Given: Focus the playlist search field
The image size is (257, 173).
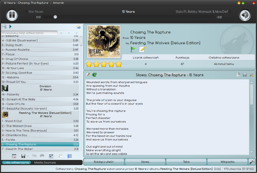Looking at the screenshot, I should [x=29, y=33].
